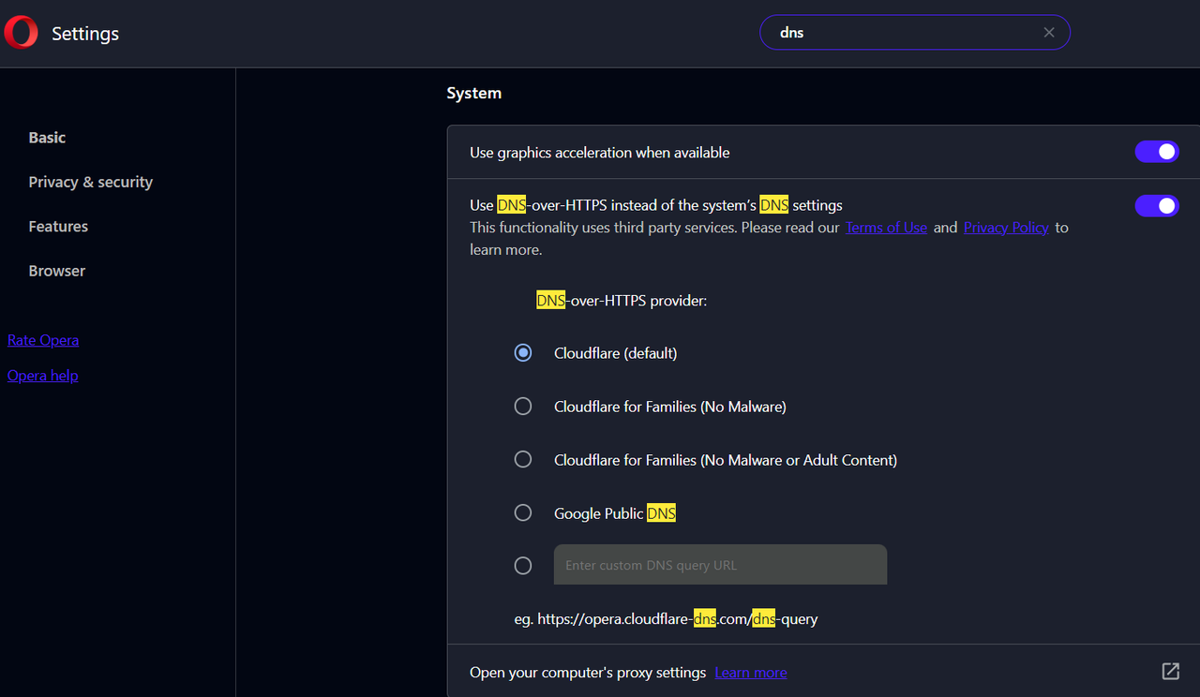The width and height of the screenshot is (1200, 697).
Task: Open Learn more about proxy settings
Action: [751, 673]
